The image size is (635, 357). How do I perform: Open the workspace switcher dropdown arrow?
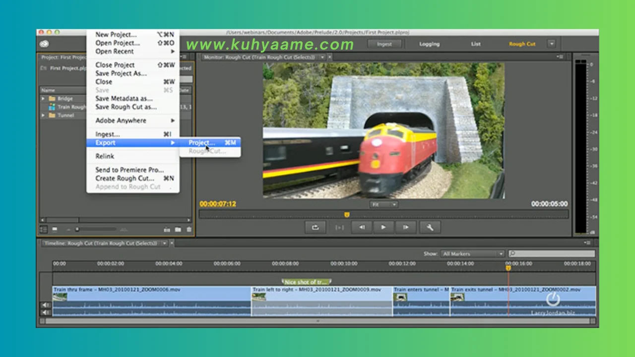tap(551, 44)
